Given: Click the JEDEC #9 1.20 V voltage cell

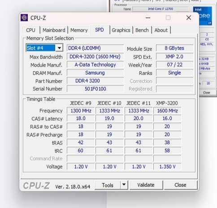Looking at the screenshot, I should click(x=81, y=166).
